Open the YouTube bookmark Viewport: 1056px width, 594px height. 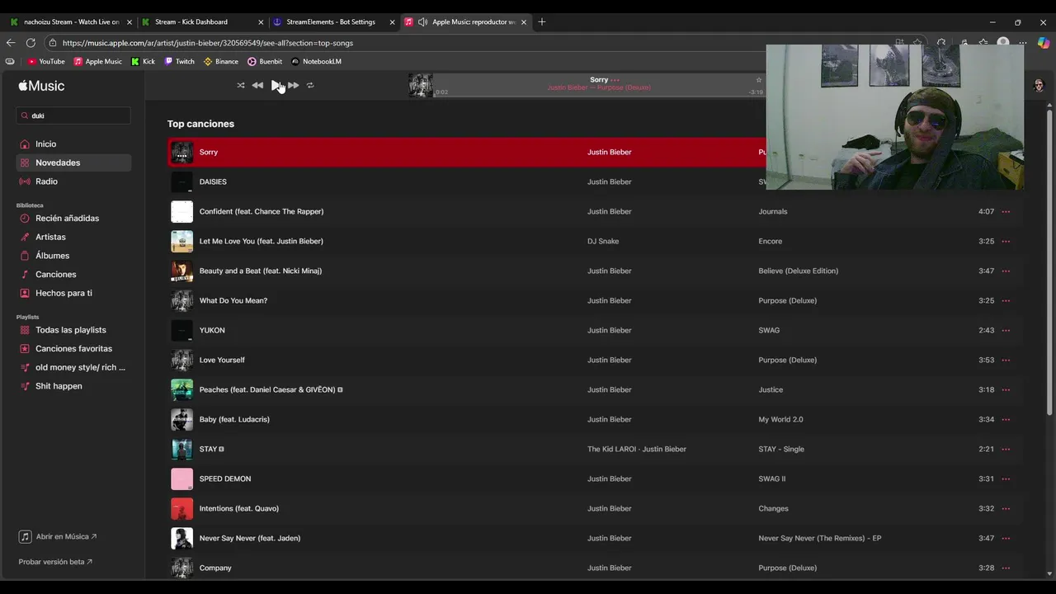tap(46, 61)
